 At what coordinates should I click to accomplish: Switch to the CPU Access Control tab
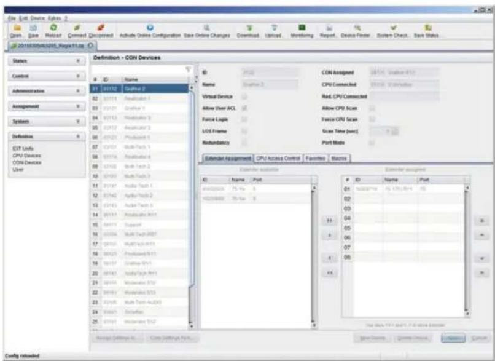[278, 158]
